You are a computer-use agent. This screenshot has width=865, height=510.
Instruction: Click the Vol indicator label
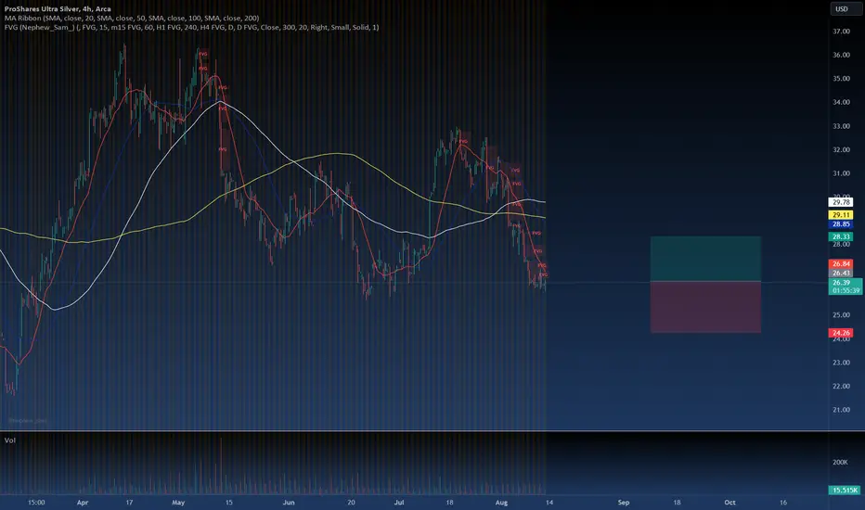point(10,440)
